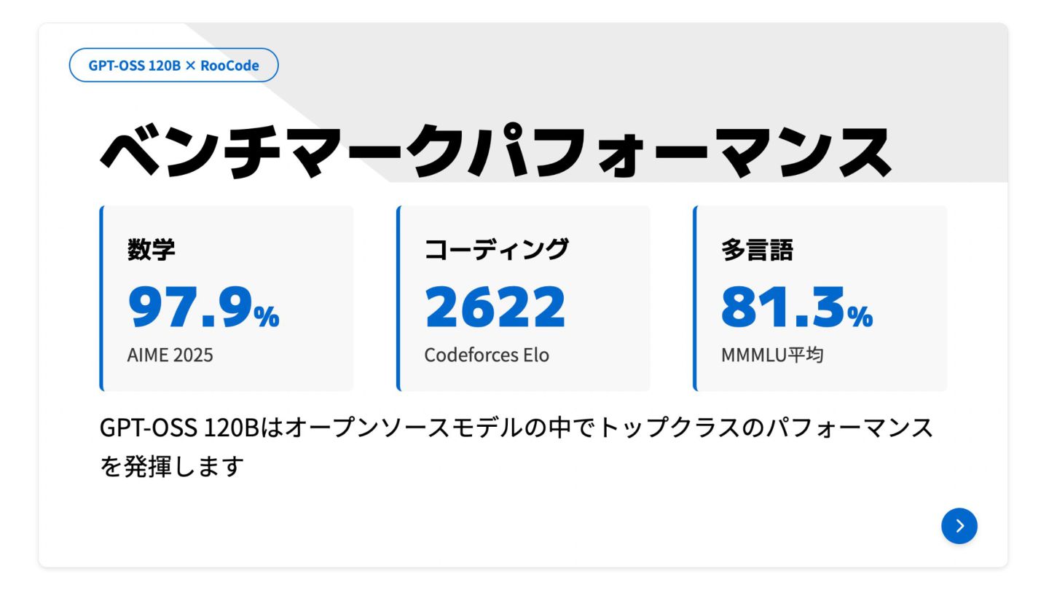Select the 多言語 81.3% stat card
Image resolution: width=1049 pixels, height=590 pixels.
[x=820, y=299]
